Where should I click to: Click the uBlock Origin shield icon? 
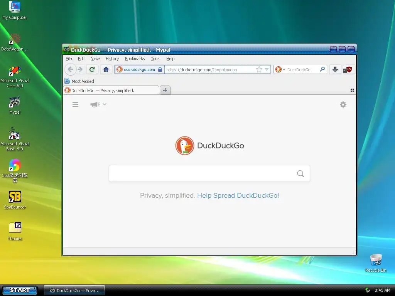click(348, 70)
